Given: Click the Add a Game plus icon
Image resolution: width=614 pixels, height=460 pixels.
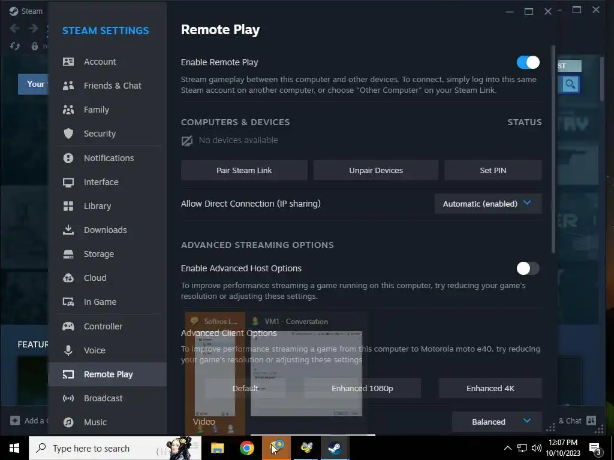Looking at the screenshot, I should (15, 420).
